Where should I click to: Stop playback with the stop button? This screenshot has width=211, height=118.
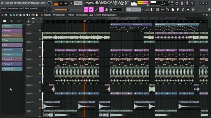coord(66,3)
